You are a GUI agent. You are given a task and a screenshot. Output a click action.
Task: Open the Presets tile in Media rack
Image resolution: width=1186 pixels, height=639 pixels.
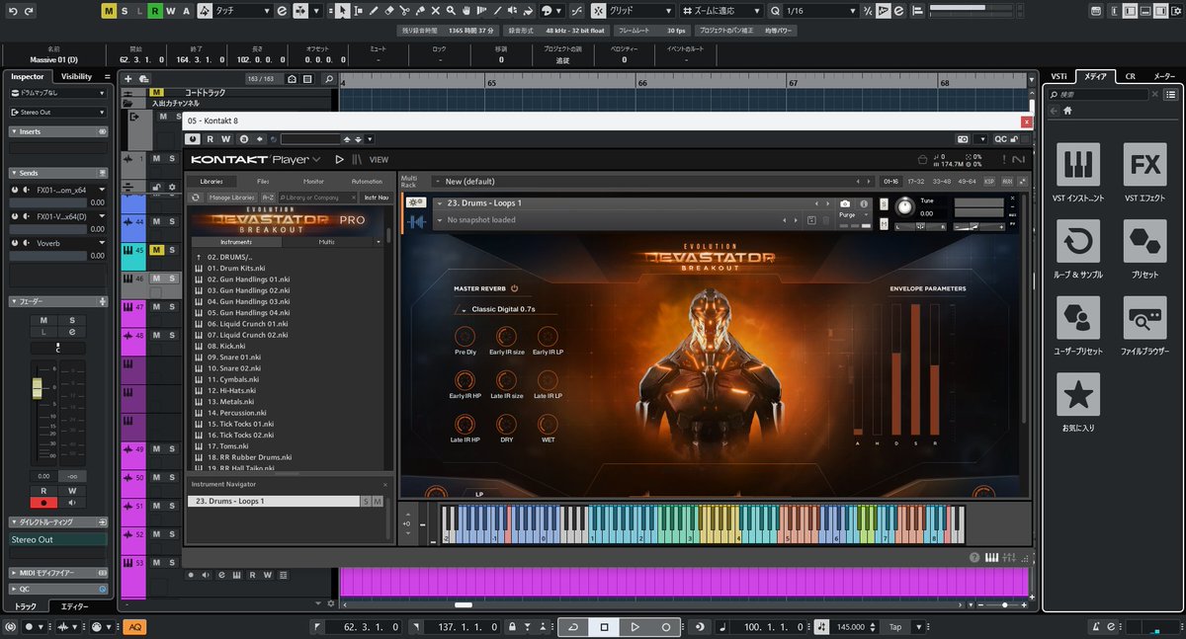(1144, 241)
